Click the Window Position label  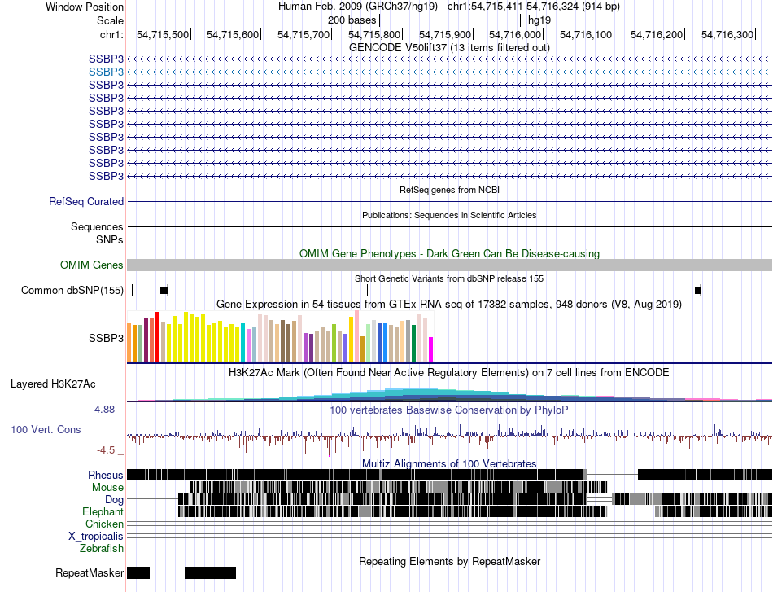[x=85, y=7]
